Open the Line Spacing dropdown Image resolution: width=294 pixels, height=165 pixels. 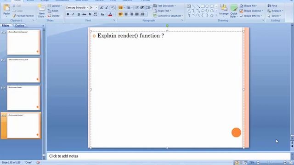[x=148, y=8]
